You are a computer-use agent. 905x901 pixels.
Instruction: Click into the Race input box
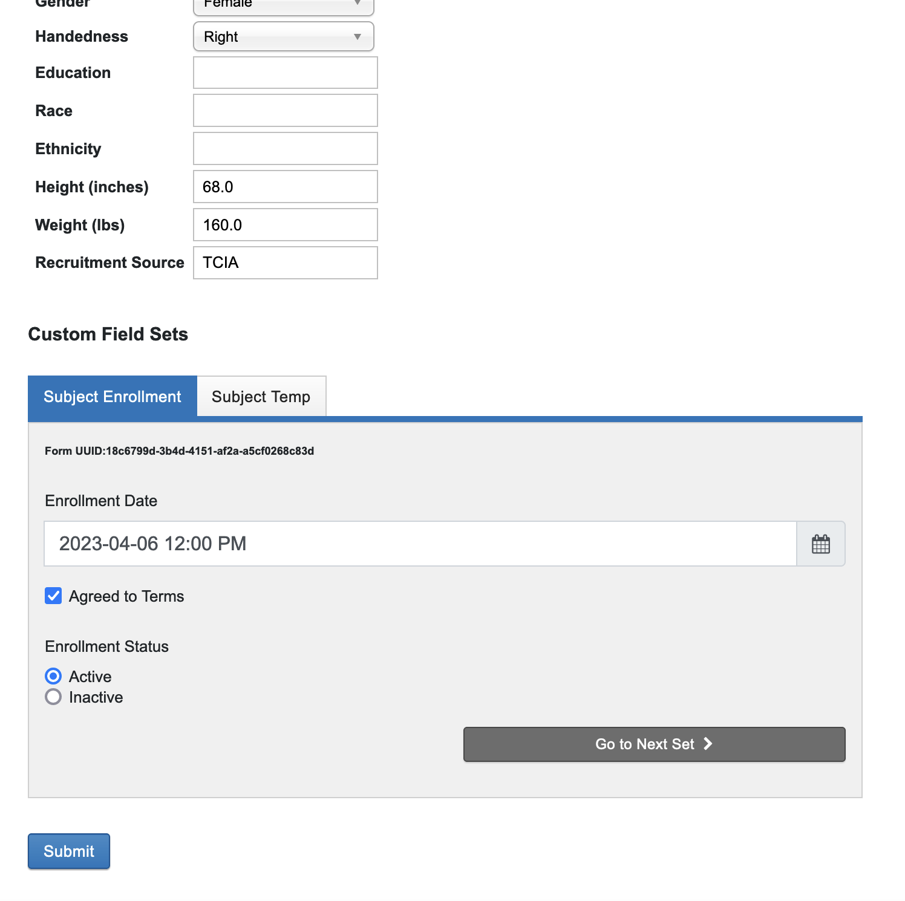point(285,111)
